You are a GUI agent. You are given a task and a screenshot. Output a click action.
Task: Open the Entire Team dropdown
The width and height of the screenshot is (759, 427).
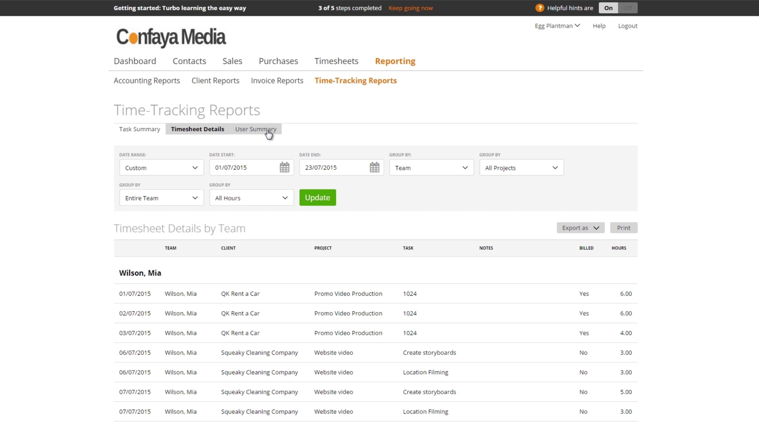coord(161,198)
